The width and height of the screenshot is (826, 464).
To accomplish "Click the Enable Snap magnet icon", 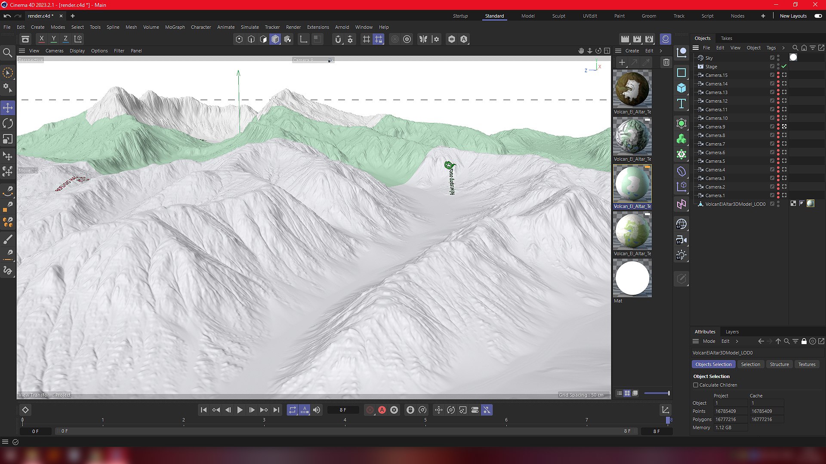I will point(338,39).
